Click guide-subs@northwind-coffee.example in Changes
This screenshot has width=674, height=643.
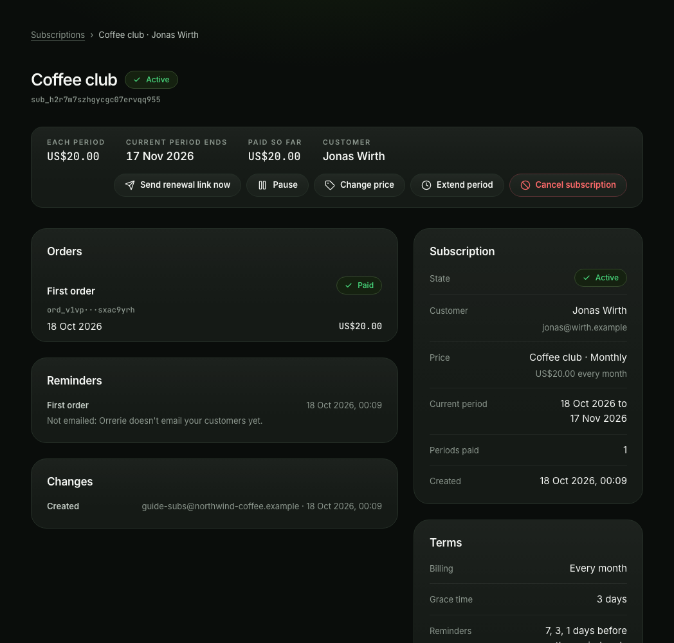point(220,506)
